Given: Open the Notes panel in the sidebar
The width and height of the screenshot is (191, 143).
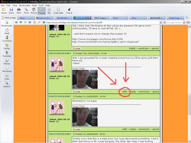Looking at the screenshot, I should pos(7,47).
